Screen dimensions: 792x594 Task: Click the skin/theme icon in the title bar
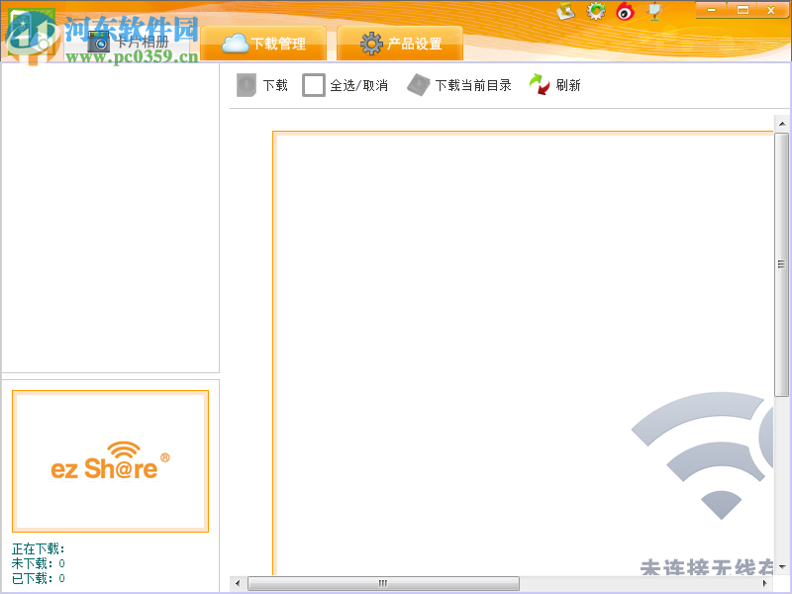[566, 11]
